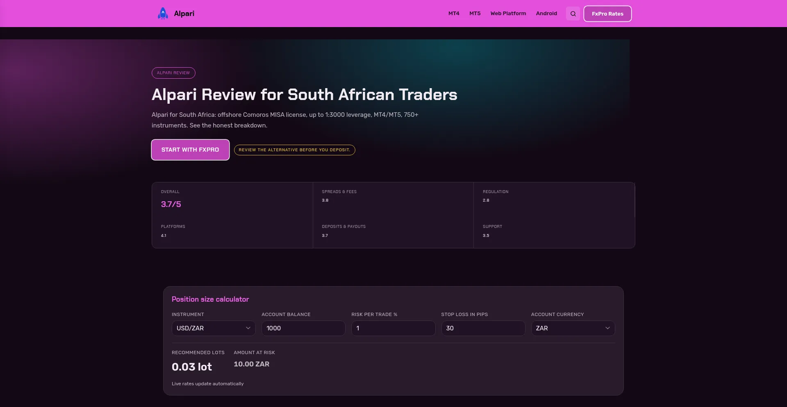The image size is (787, 407).
Task: Click the Position size calculator heading
Action: click(x=210, y=299)
